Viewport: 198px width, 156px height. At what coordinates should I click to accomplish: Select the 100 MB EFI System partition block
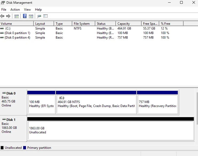click(x=41, y=102)
